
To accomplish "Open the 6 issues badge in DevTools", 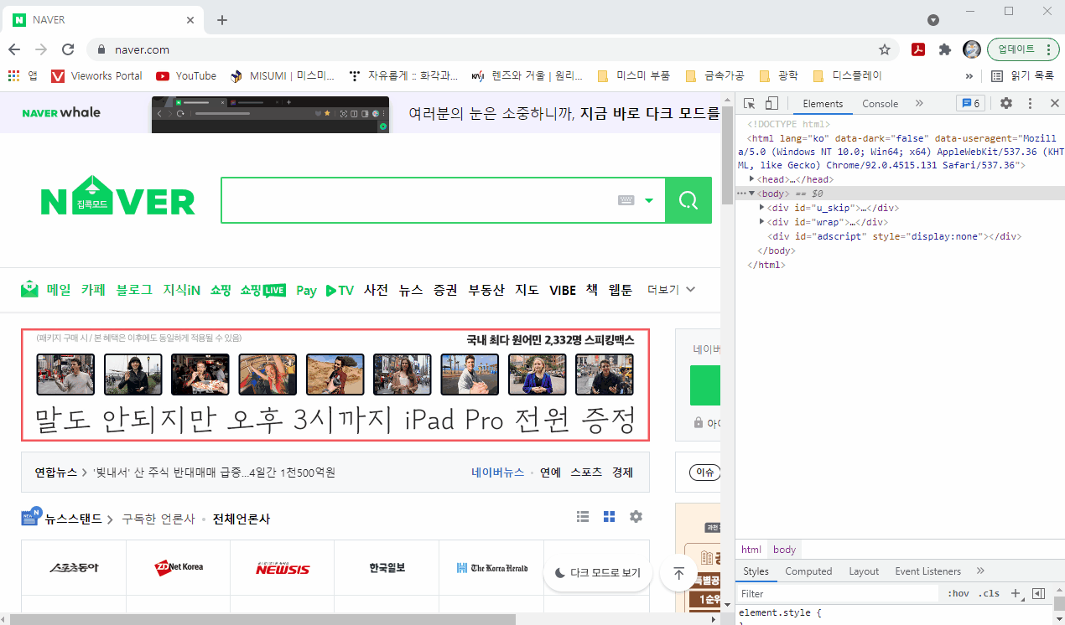I will click(x=970, y=103).
